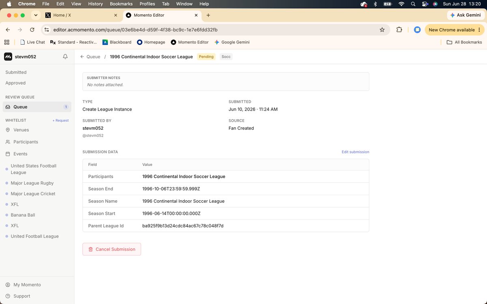
Task: Click the Bluetooth icon in menu bar
Action: 375,4
